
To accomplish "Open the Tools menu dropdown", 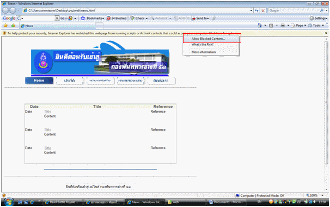I will [316, 26].
